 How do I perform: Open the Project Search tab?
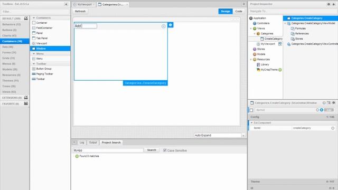[x=111, y=142]
